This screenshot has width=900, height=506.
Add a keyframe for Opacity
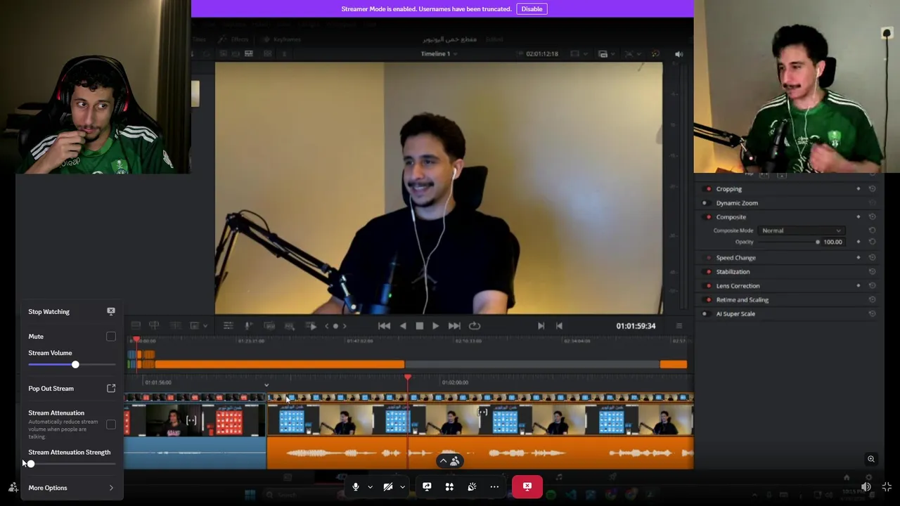coord(859,242)
